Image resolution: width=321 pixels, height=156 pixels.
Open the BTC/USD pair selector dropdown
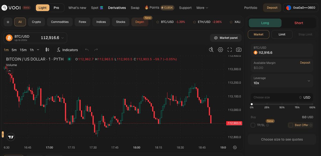click(35, 38)
